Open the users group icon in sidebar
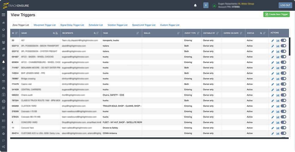The width and height of the screenshot is (295, 152). coord(3,42)
